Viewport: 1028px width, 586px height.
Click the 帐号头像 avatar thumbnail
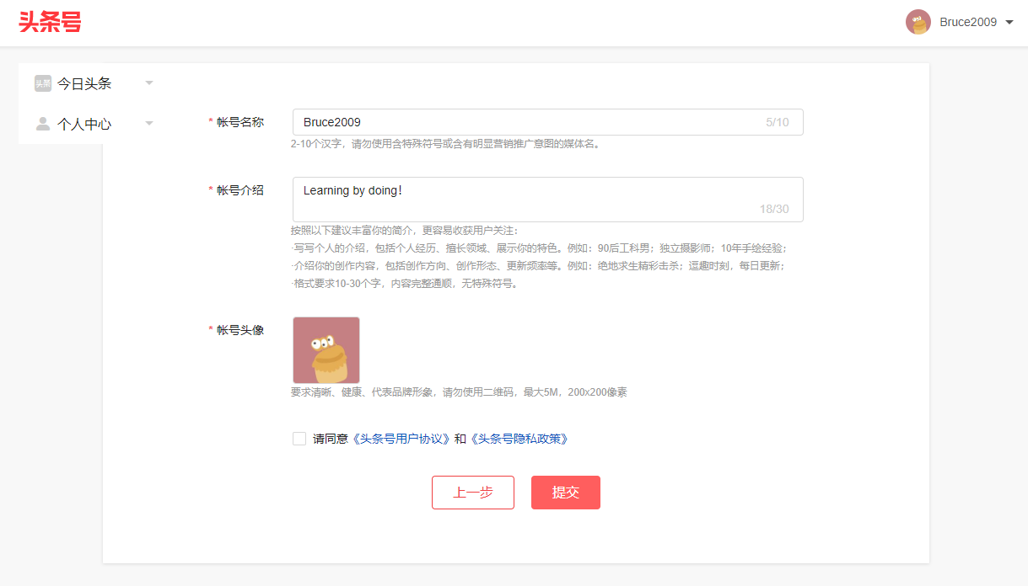tap(326, 350)
